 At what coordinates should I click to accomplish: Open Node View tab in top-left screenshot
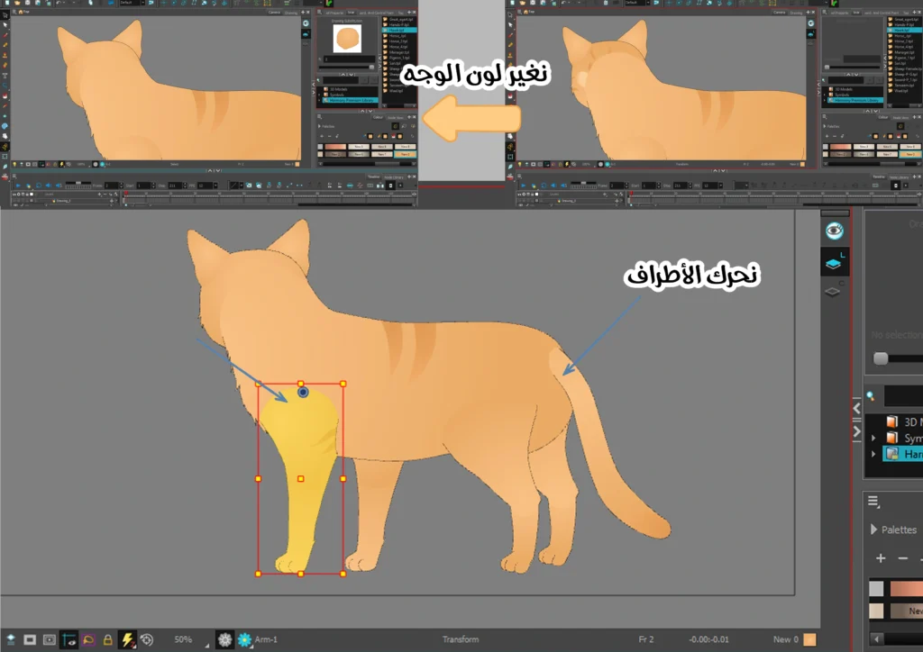tap(395, 117)
